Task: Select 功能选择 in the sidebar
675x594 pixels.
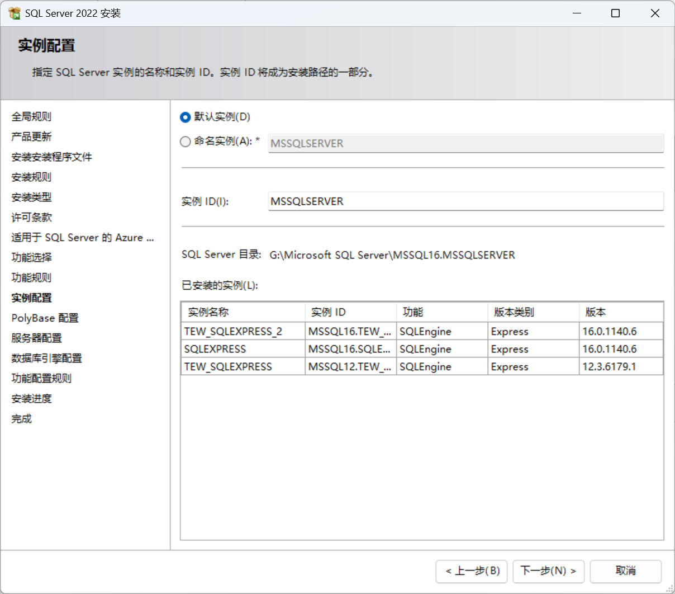Action: tap(31, 257)
